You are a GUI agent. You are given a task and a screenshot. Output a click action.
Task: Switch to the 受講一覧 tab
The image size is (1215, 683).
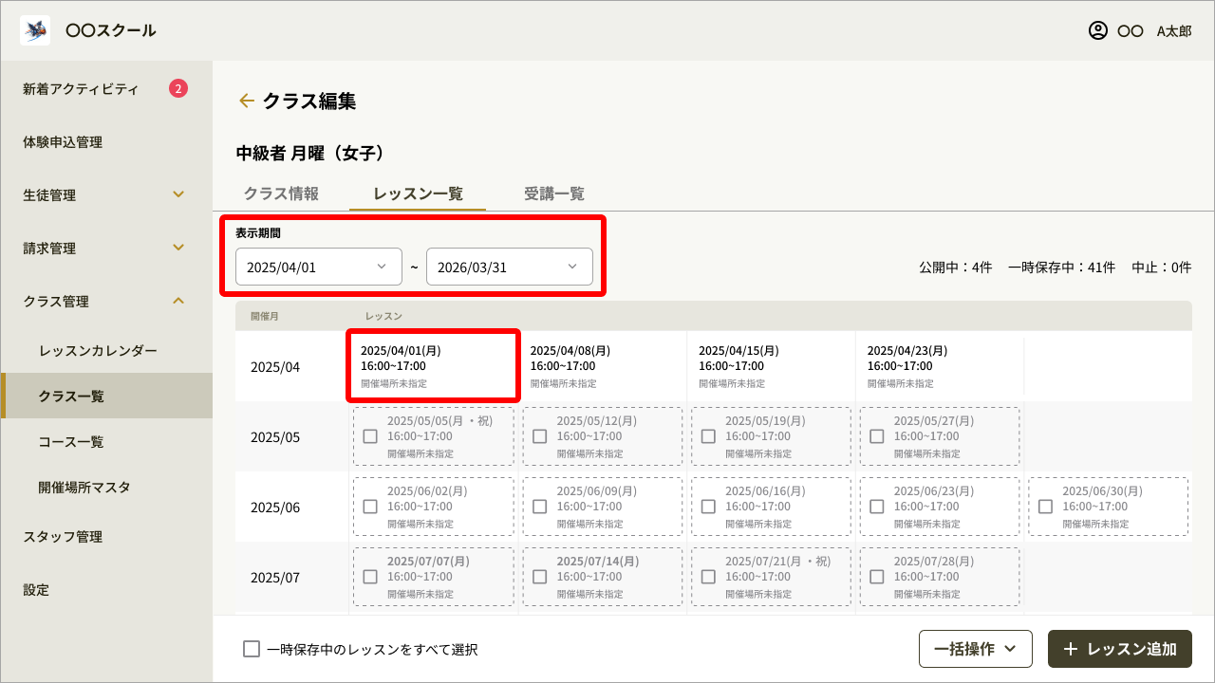554,194
